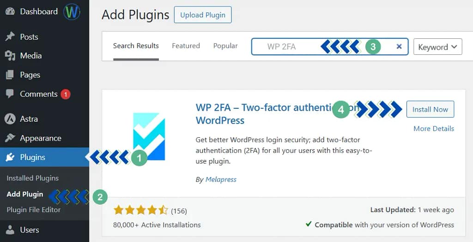Open the Keyword search type dropdown
The image size is (473, 242).
(437, 47)
